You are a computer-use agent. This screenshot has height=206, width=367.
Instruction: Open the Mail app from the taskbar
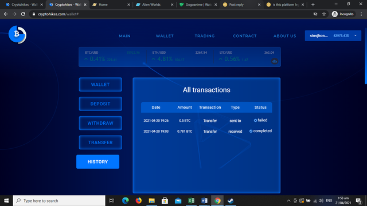178,201
